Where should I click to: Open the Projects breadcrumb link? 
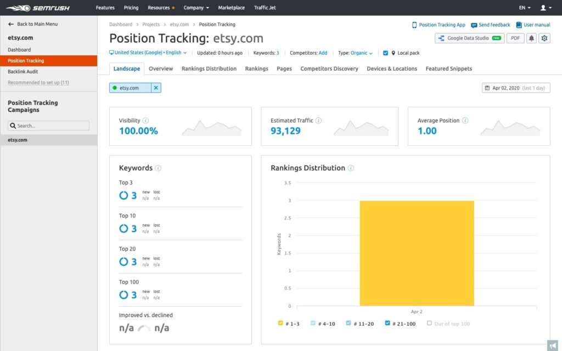(x=151, y=24)
